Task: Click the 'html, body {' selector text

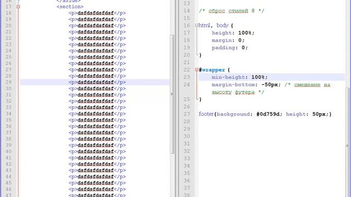Action: tap(216, 26)
